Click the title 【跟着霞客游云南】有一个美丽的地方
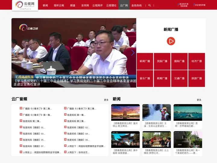Viewport: 217px width, 163px height. 187,152
